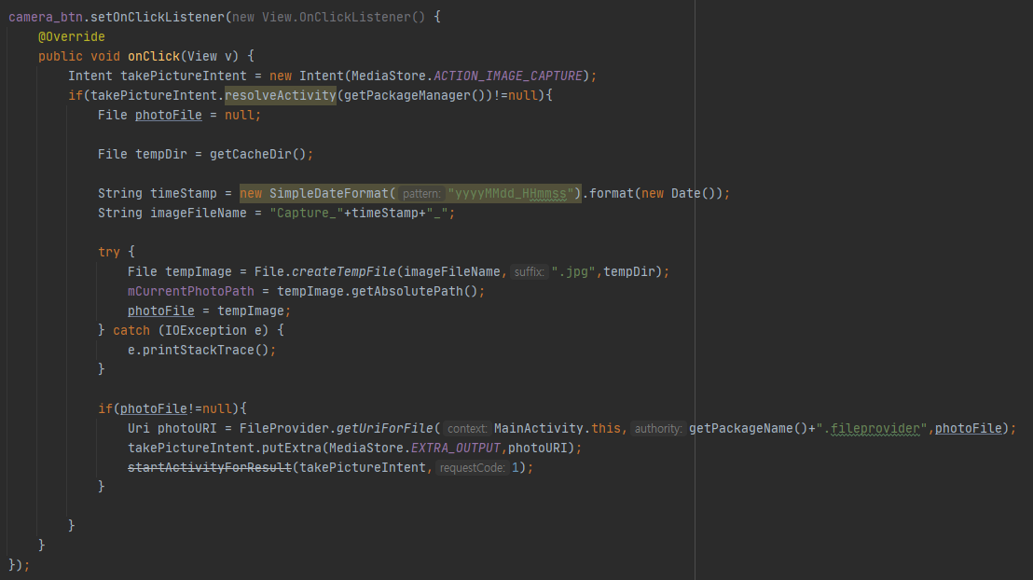The image size is (1033, 580).
Task: Click getAbsolutePath() method call
Action: pyautogui.click(x=414, y=291)
